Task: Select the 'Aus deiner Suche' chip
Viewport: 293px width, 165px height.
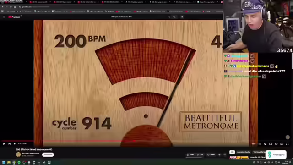Action: point(243,152)
